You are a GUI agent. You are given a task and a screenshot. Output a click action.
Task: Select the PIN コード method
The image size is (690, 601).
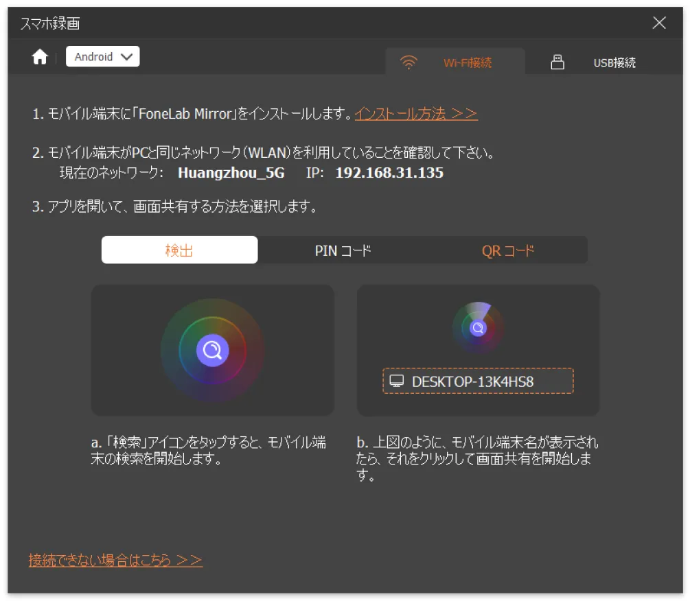click(343, 250)
